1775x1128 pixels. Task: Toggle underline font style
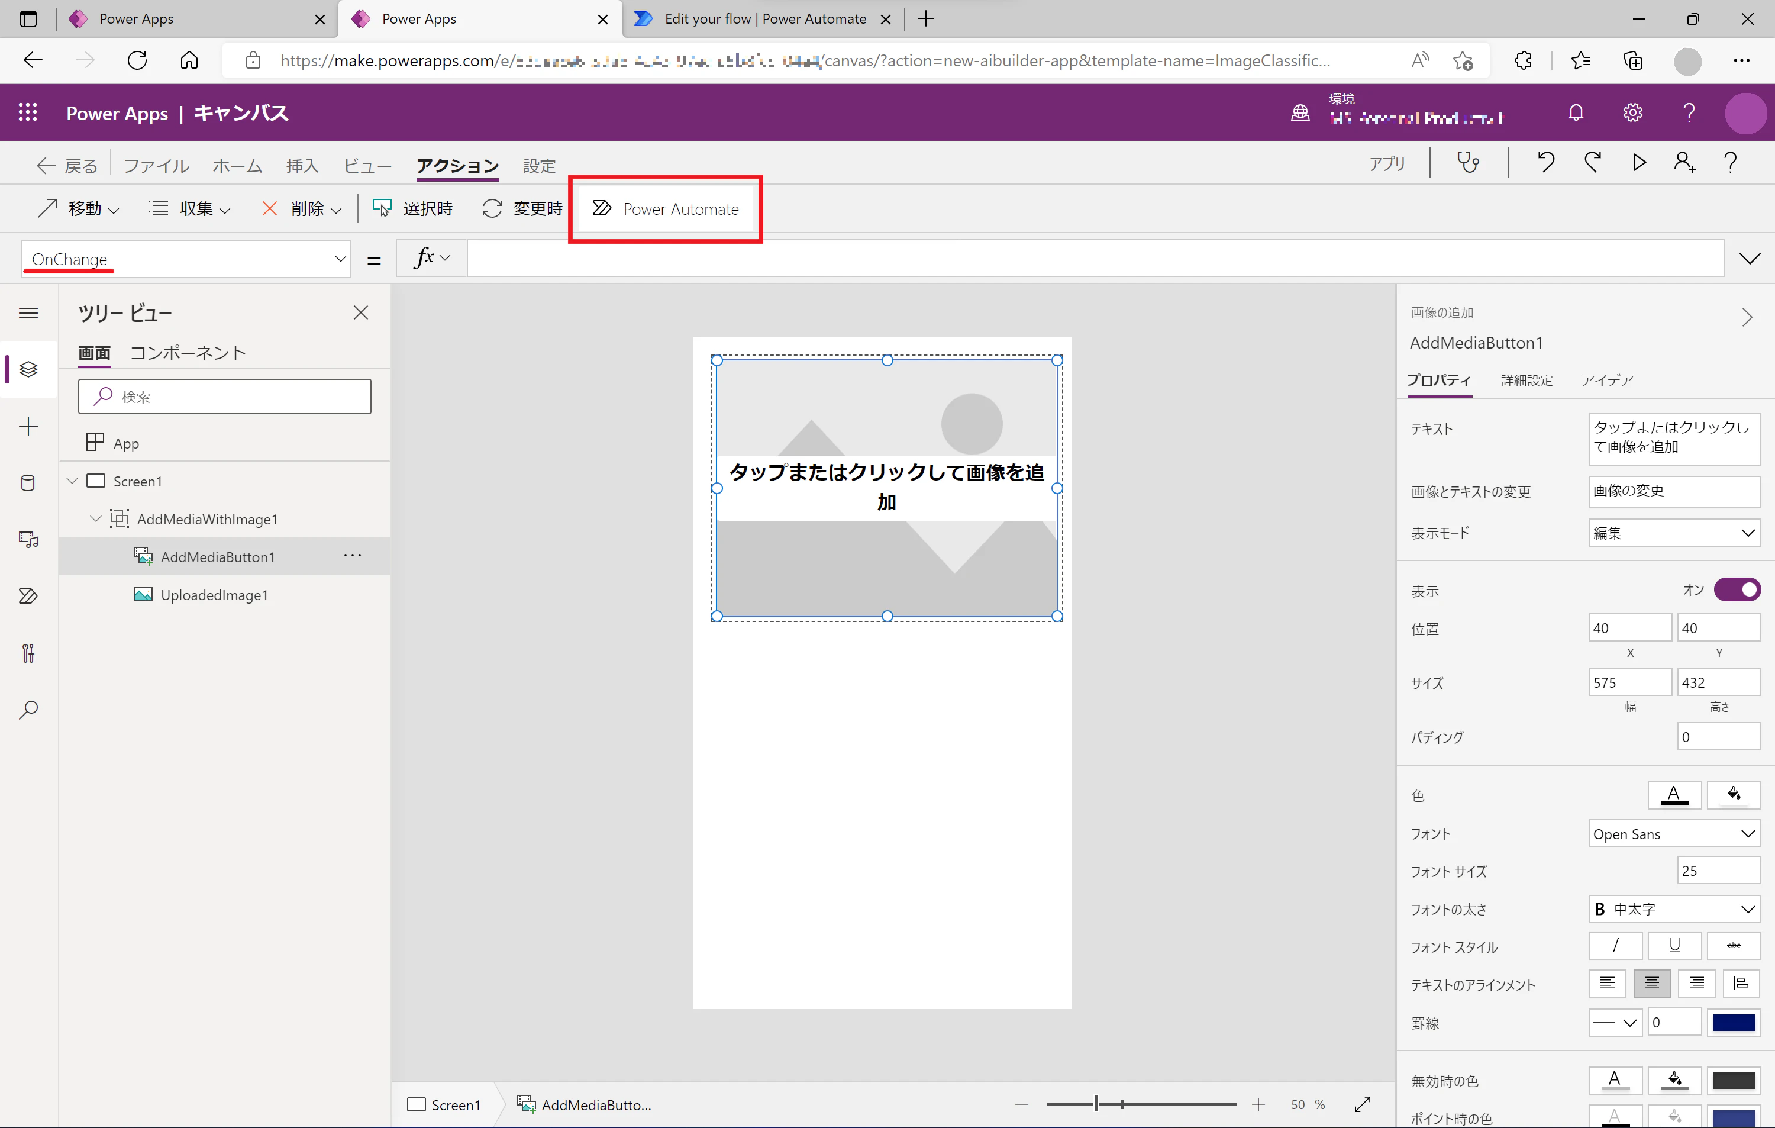click(x=1674, y=945)
